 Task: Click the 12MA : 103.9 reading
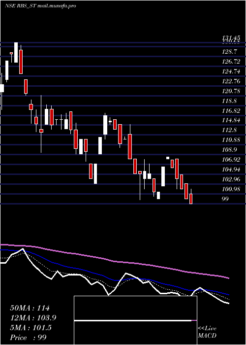click(x=33, y=318)
